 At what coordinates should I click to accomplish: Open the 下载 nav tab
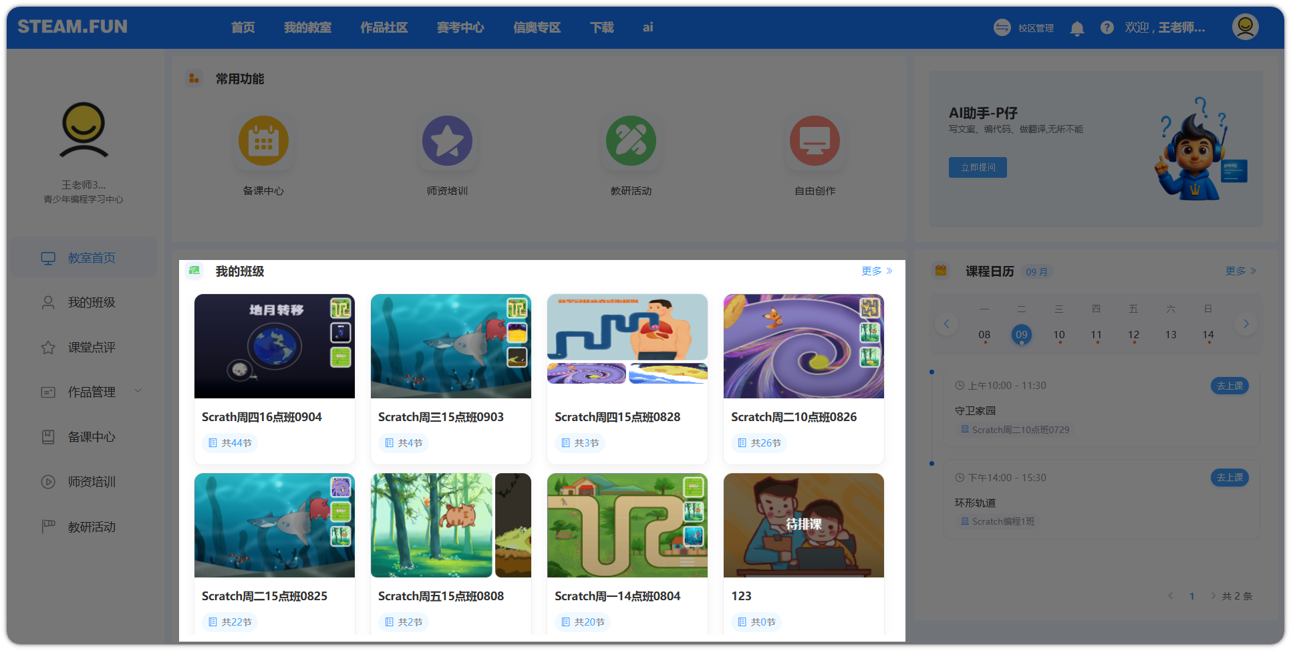pos(602,27)
